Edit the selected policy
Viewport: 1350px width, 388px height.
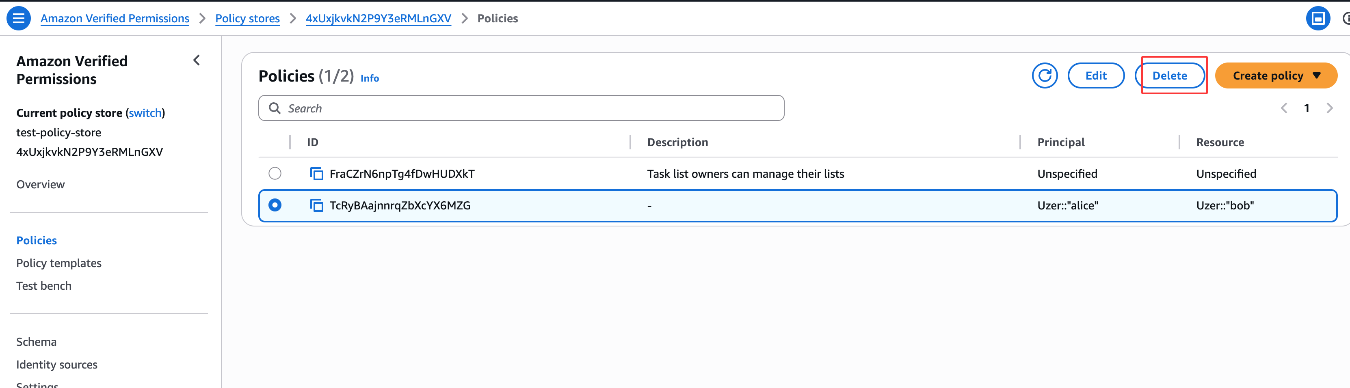1095,76
